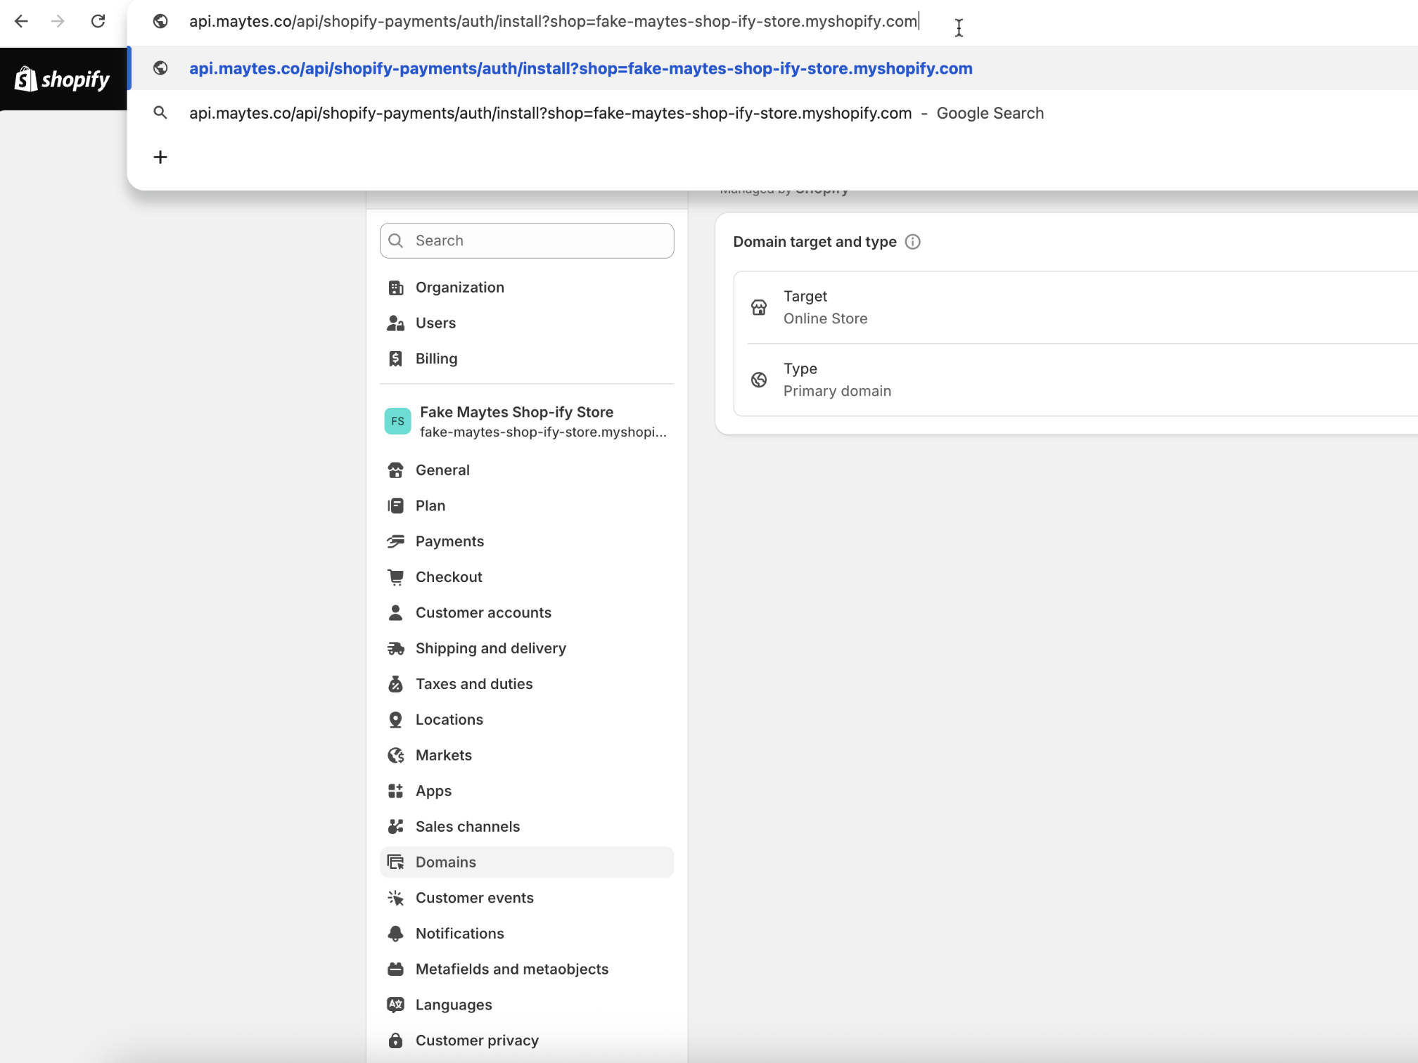Click into the URL address bar text

coord(553,21)
